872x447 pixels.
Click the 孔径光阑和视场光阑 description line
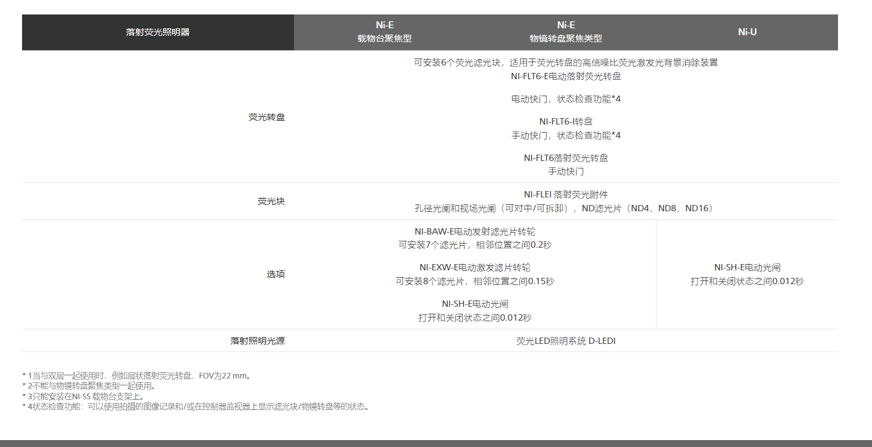pos(566,208)
